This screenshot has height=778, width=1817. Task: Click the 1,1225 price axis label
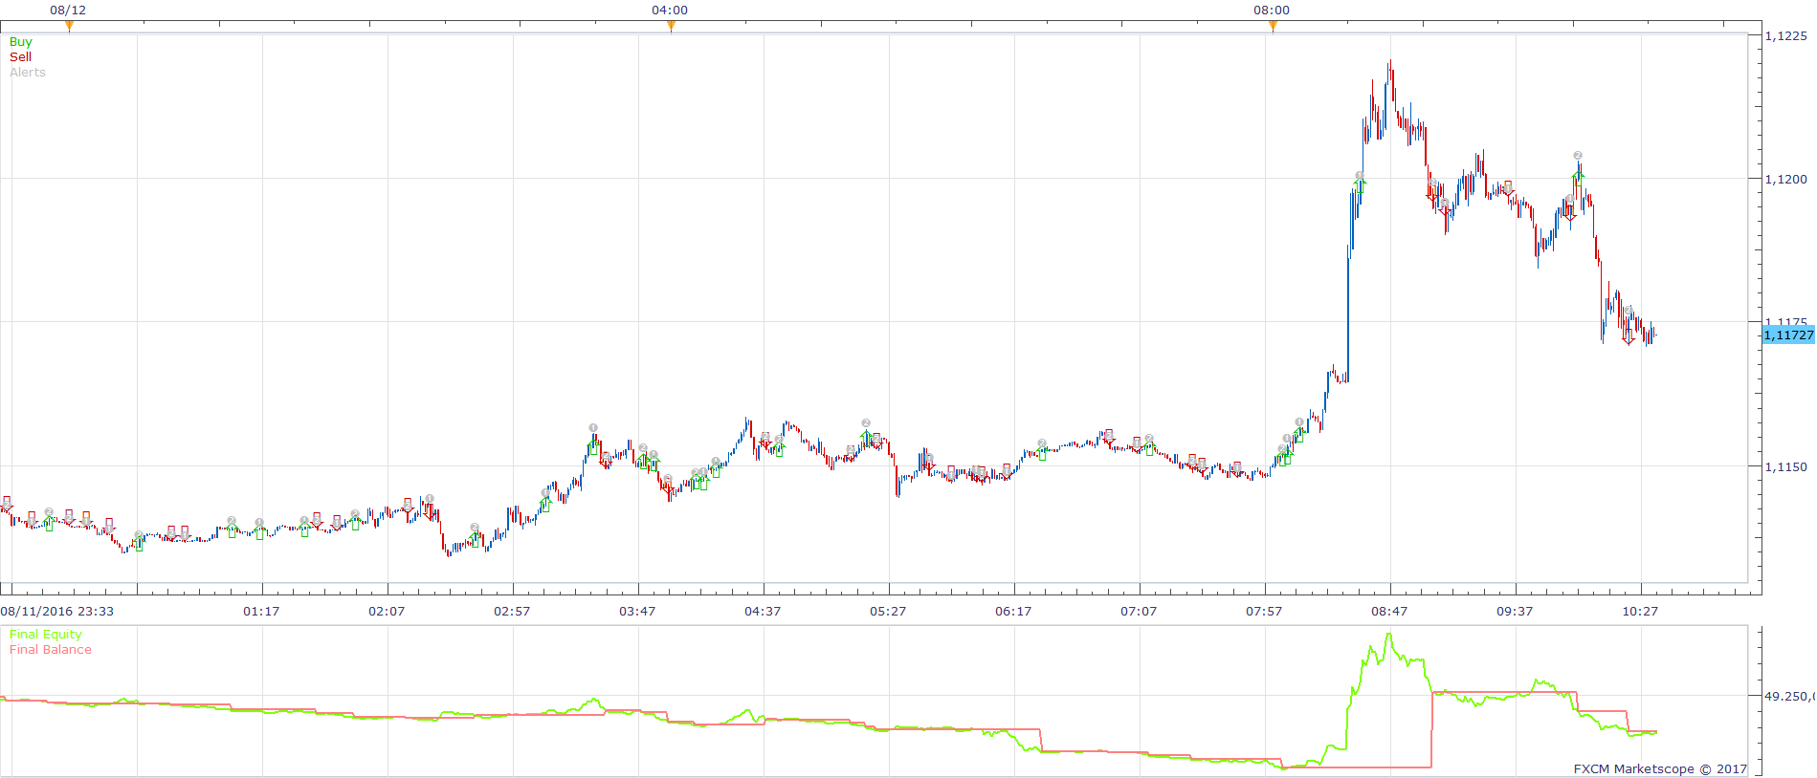tap(1786, 35)
